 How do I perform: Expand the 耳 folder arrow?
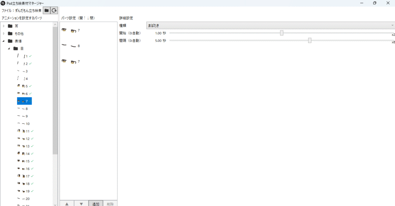(4, 26)
